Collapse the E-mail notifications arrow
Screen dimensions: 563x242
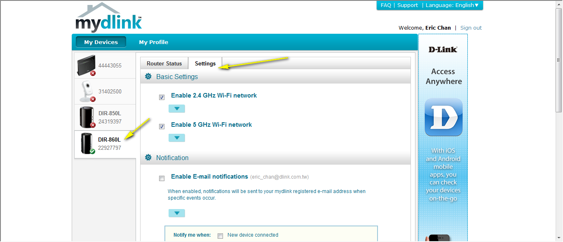pyautogui.click(x=177, y=213)
